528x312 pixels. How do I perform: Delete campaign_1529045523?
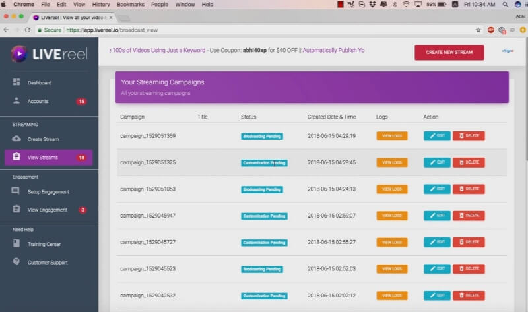pos(469,268)
